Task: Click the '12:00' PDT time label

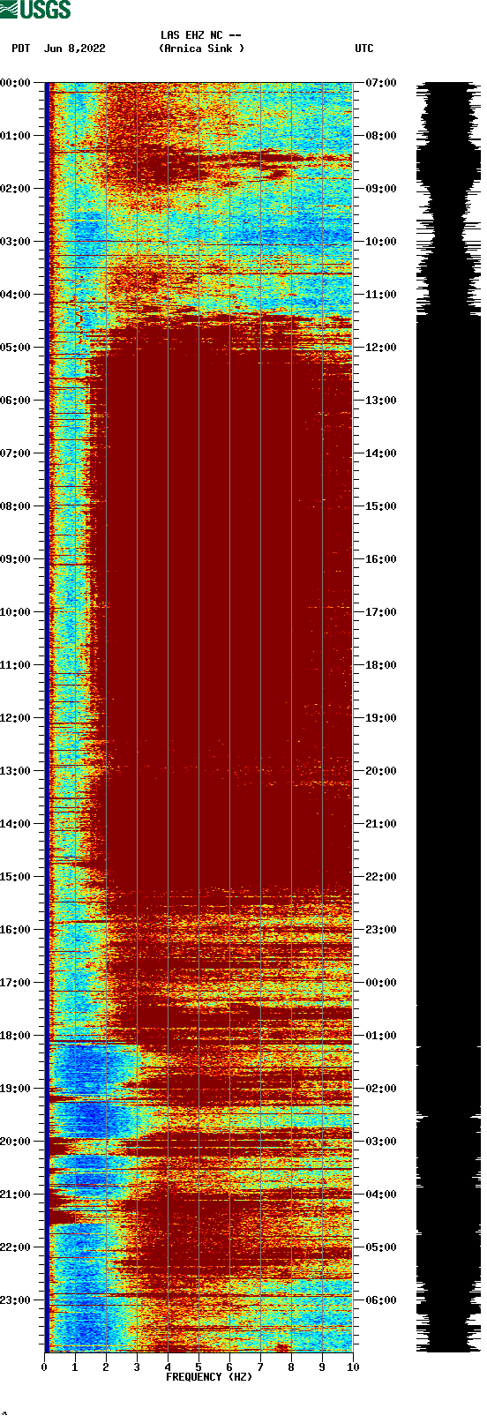Action: coord(15,718)
